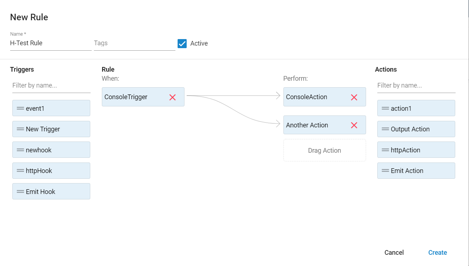Focus the Actions filter by name field
Viewport: 469px width, 266px height.
[x=416, y=85]
